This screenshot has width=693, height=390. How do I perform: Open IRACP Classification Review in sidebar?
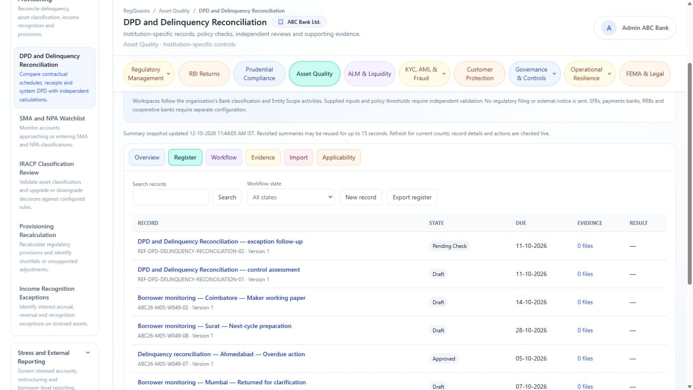click(55, 185)
